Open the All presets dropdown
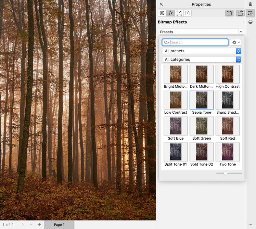This screenshot has height=229, width=256. point(201,51)
